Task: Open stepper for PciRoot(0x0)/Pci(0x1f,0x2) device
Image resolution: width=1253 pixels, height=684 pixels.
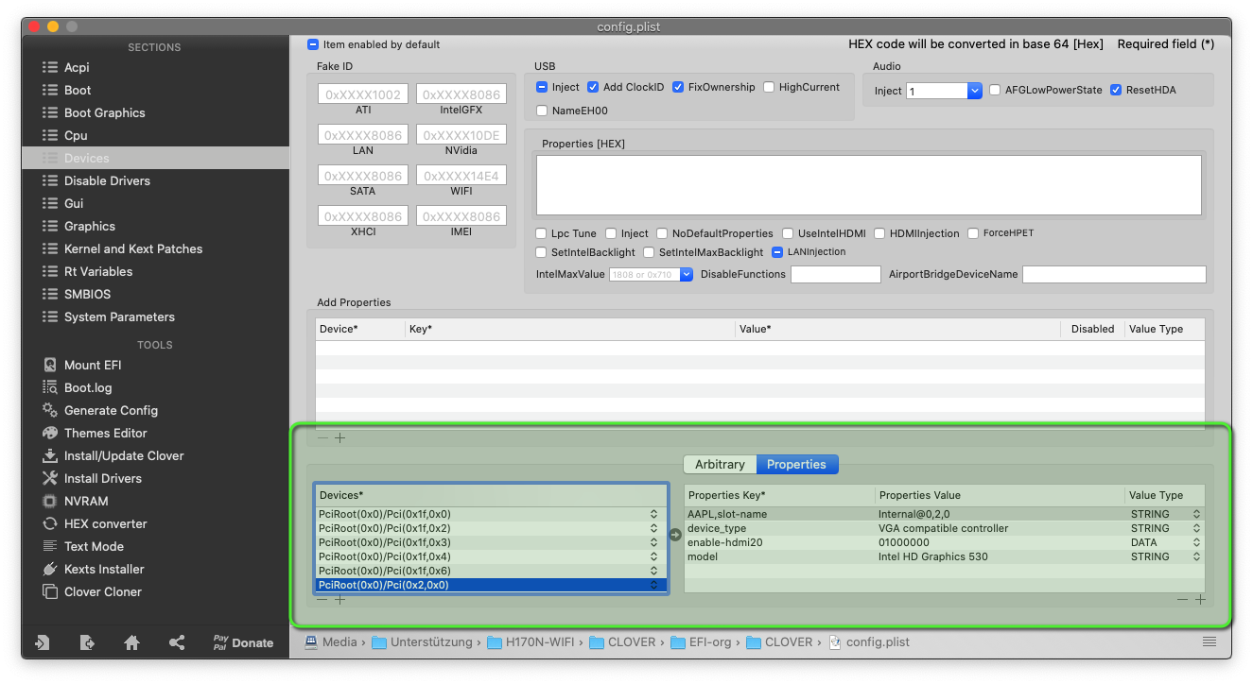Action: [x=653, y=528]
